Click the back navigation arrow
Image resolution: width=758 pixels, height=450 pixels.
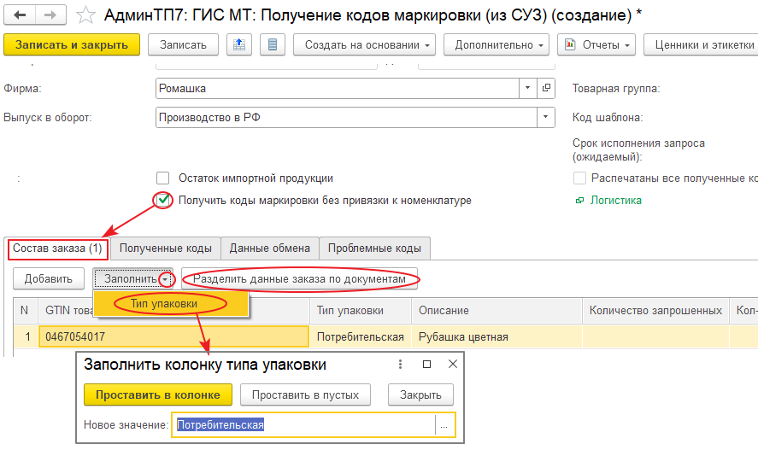point(20,15)
